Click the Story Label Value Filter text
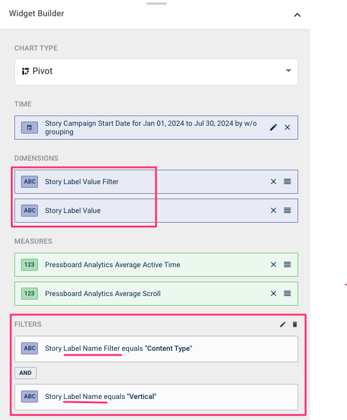This screenshot has height=420, width=347. pos(82,182)
